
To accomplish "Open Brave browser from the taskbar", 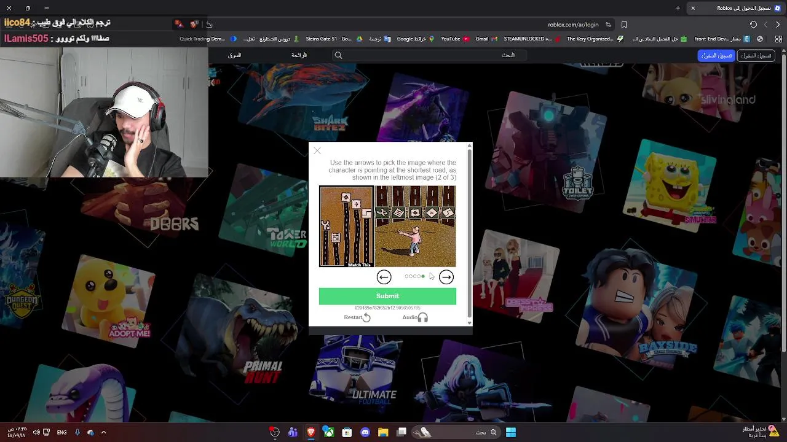I will coord(311,432).
